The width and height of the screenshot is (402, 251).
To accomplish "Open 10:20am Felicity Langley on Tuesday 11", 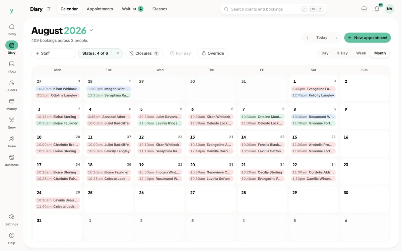I will click(x=109, y=151).
